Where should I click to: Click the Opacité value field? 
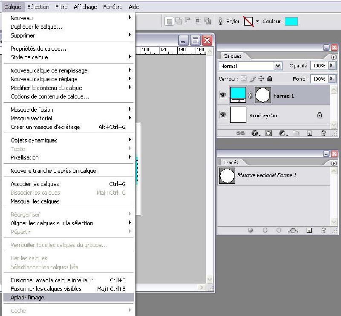click(319, 66)
